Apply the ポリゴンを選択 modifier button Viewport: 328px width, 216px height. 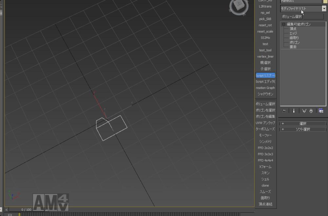(265, 110)
